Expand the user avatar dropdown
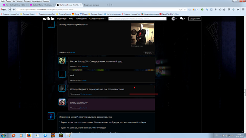 tap(174, 19)
